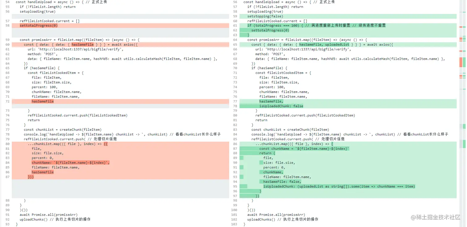The height and width of the screenshot is (227, 467).
Task: Click left 'if (hasSameFile) {' line 65
Action: pyautogui.click(x=42, y=68)
